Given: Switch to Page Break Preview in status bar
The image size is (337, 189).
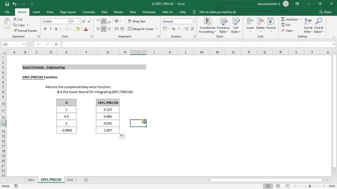Looking at the screenshot, I should click(288, 186).
